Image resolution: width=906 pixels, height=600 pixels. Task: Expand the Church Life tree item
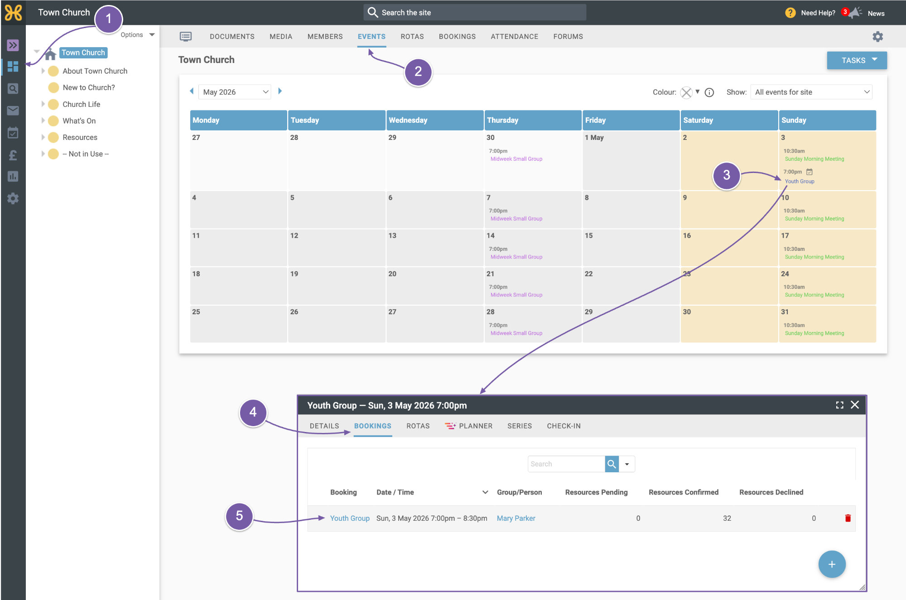pyautogui.click(x=43, y=104)
